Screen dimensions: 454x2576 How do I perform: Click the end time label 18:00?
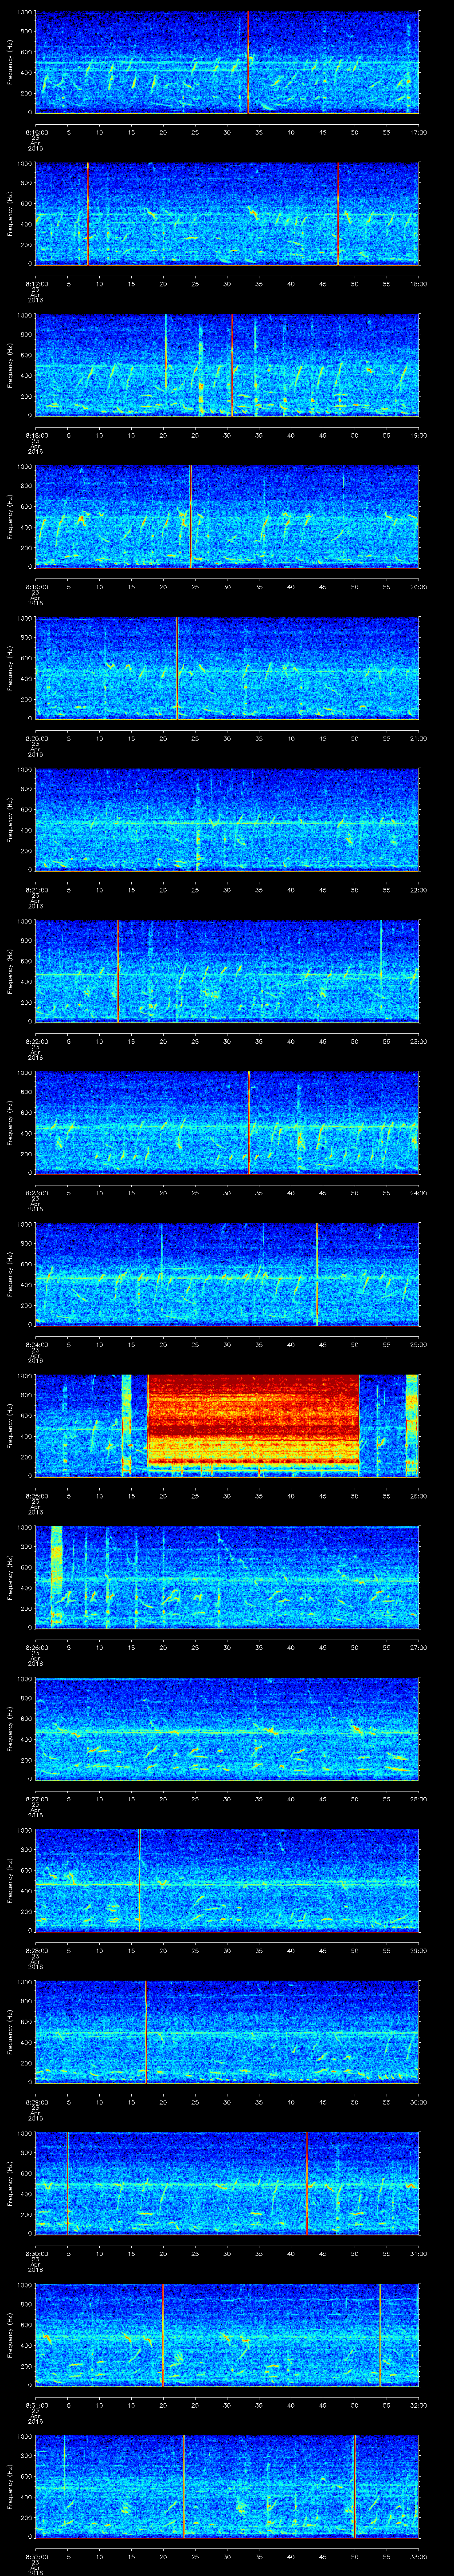pyautogui.click(x=418, y=284)
